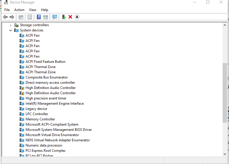Screen dimensions: 229x164
Task: Click the icon beside ACPI Fixed Feature Button
Action: [22, 62]
